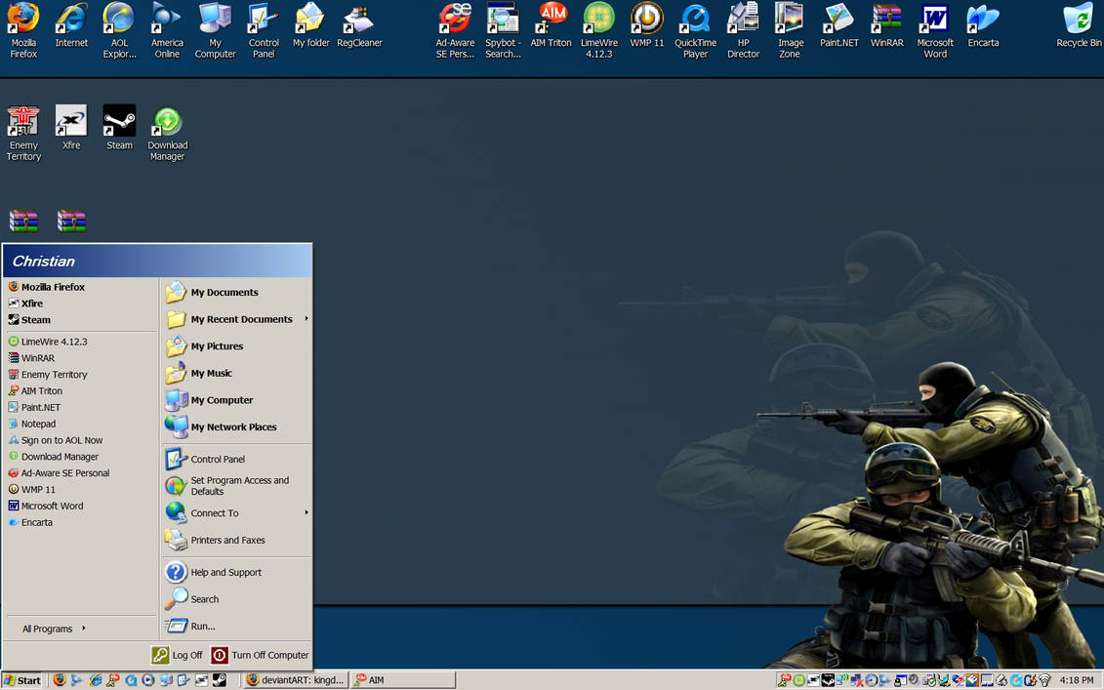1104x690 pixels.
Task: Open the WinRAR desktop shortcut
Action: click(x=886, y=25)
